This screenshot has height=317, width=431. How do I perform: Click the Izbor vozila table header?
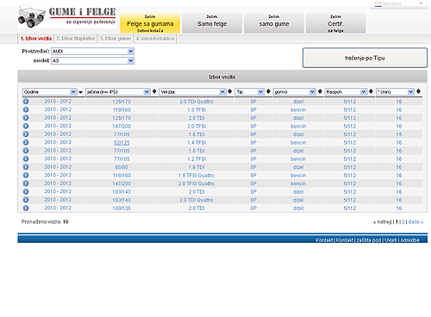(x=222, y=77)
